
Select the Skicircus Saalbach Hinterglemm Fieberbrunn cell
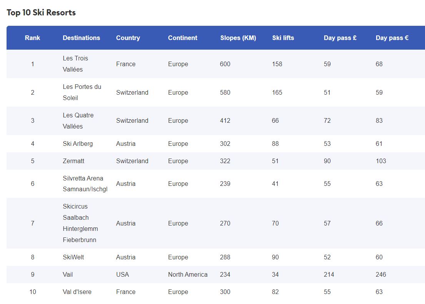[80, 223]
